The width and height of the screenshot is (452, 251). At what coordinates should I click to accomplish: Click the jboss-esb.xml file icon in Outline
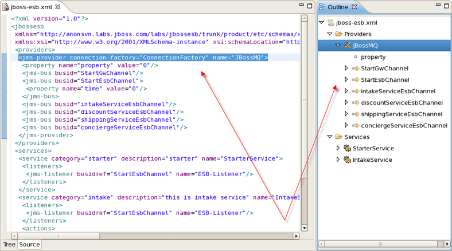tap(331, 23)
